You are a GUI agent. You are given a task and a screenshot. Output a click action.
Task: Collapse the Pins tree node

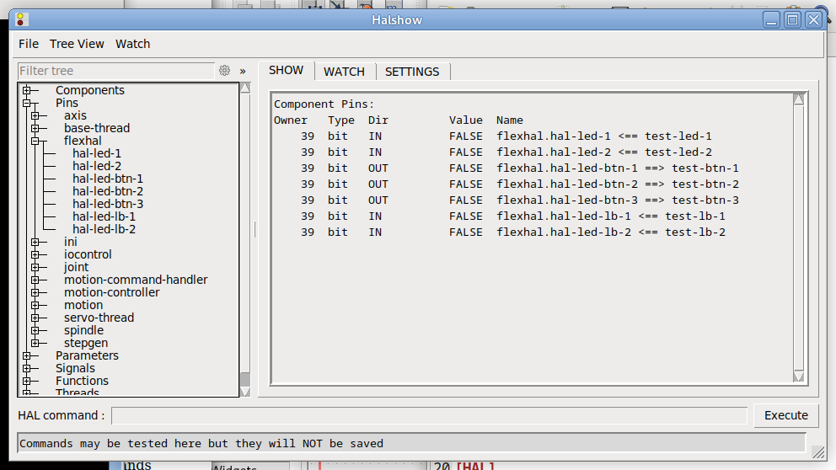point(27,103)
